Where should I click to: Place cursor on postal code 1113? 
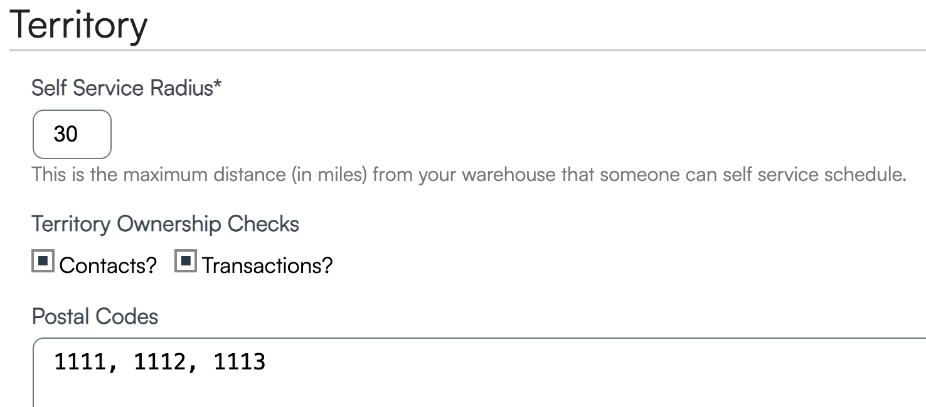tap(240, 362)
